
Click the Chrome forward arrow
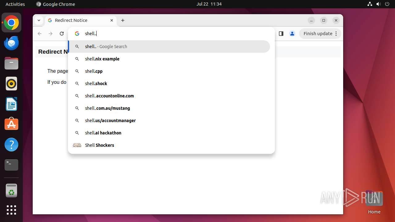[x=51, y=34]
